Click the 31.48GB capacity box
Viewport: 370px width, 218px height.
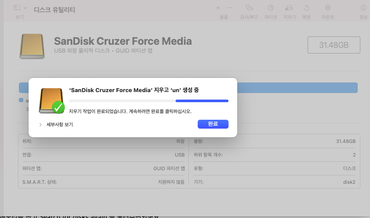click(x=334, y=45)
